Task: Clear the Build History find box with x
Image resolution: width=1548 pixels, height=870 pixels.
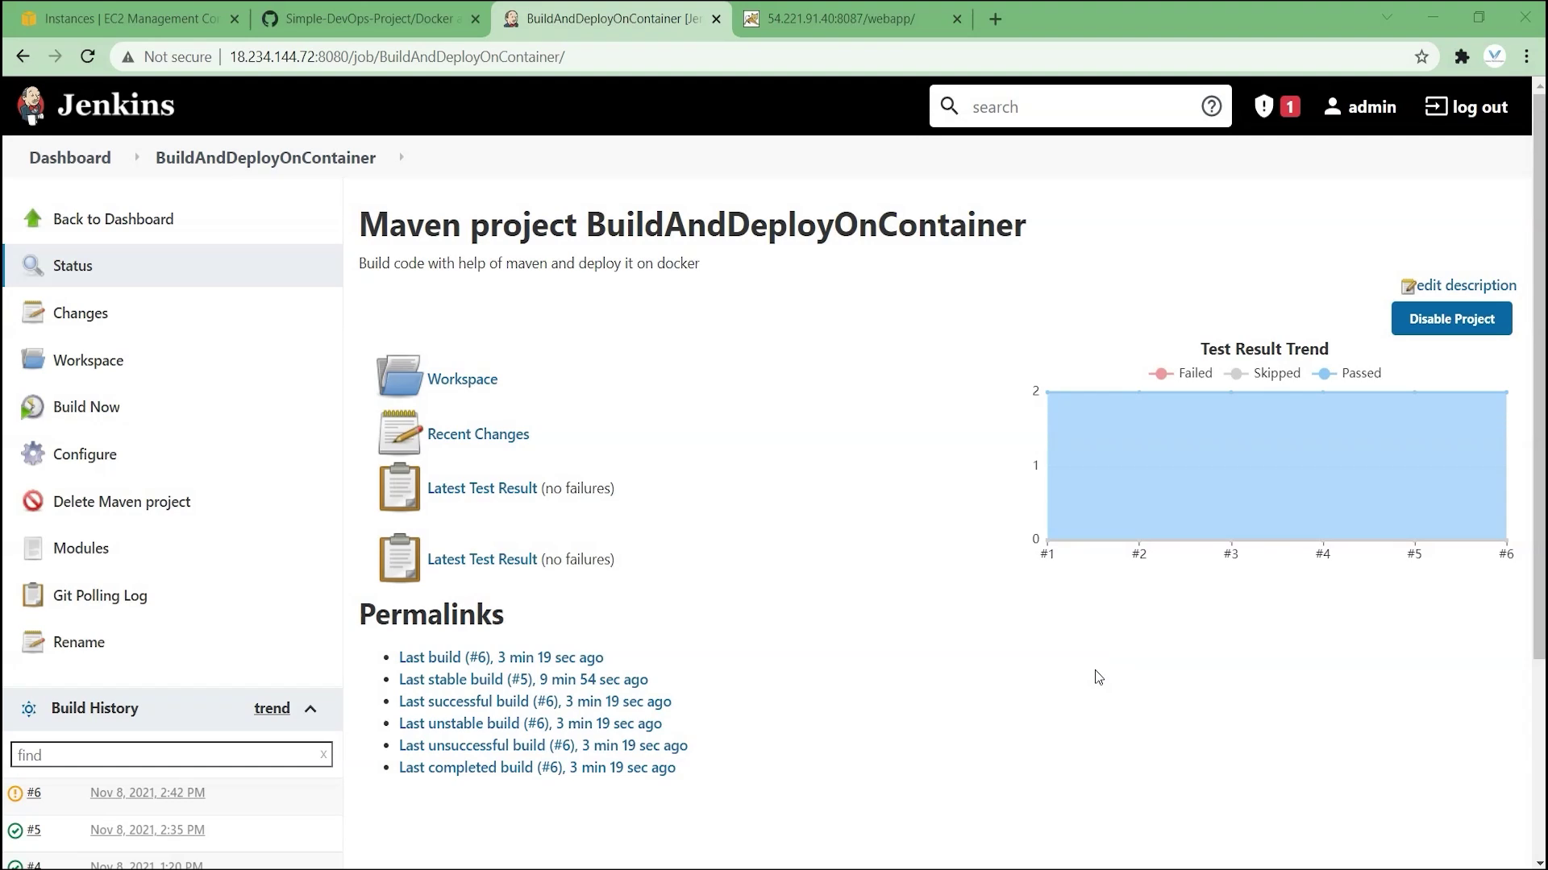Action: 323,755
